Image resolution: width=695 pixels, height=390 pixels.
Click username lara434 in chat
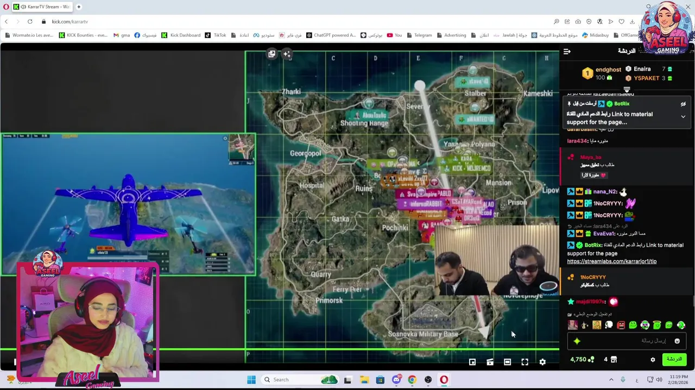click(577, 141)
